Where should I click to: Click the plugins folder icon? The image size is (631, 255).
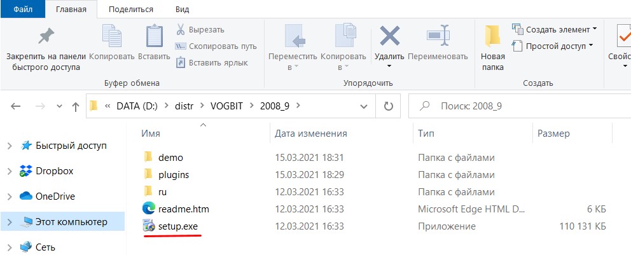[148, 174]
